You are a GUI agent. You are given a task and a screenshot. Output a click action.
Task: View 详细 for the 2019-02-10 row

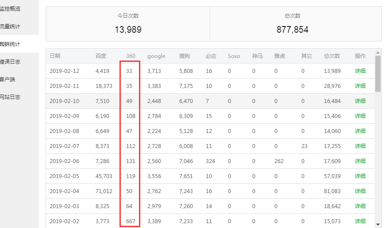click(x=360, y=101)
